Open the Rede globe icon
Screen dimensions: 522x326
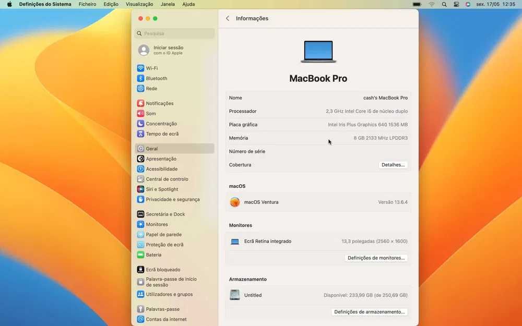pos(140,89)
